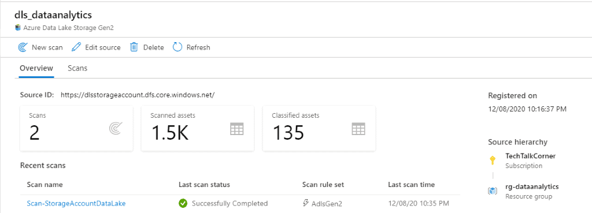Switch to the Scans tab
Screen dimensions: 592x213
[x=77, y=68]
